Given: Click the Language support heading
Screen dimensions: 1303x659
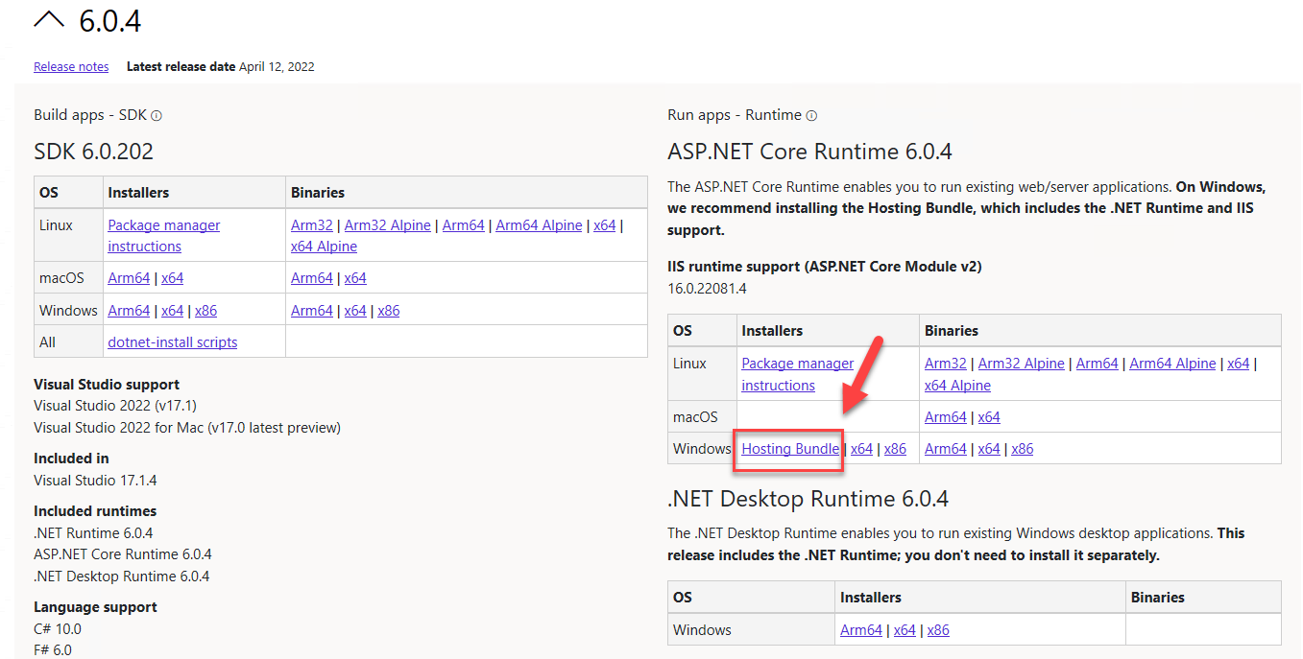Looking at the screenshot, I should point(95,607).
